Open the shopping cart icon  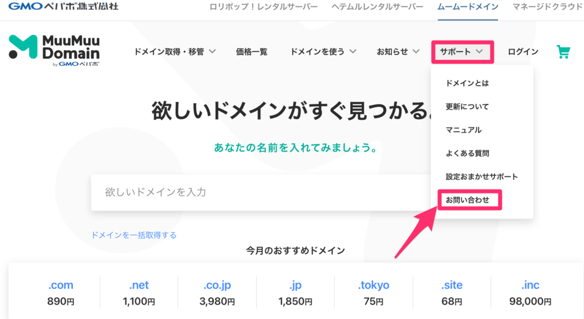[563, 52]
